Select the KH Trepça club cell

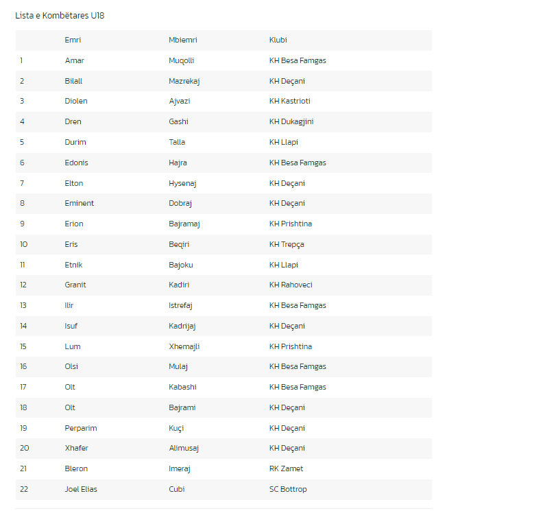coord(287,244)
